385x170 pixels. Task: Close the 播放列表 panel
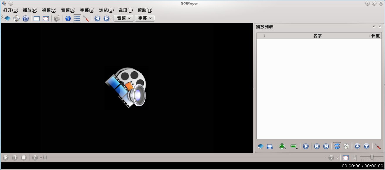pos(380,26)
